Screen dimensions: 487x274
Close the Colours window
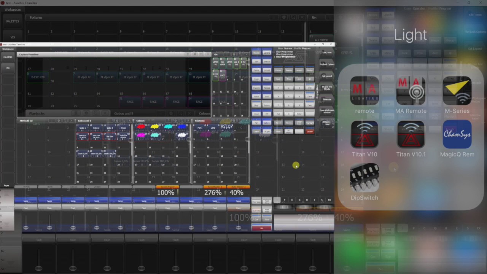[188, 121]
